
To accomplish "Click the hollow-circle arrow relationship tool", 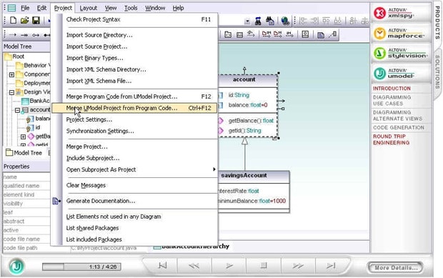I will pos(36,35).
